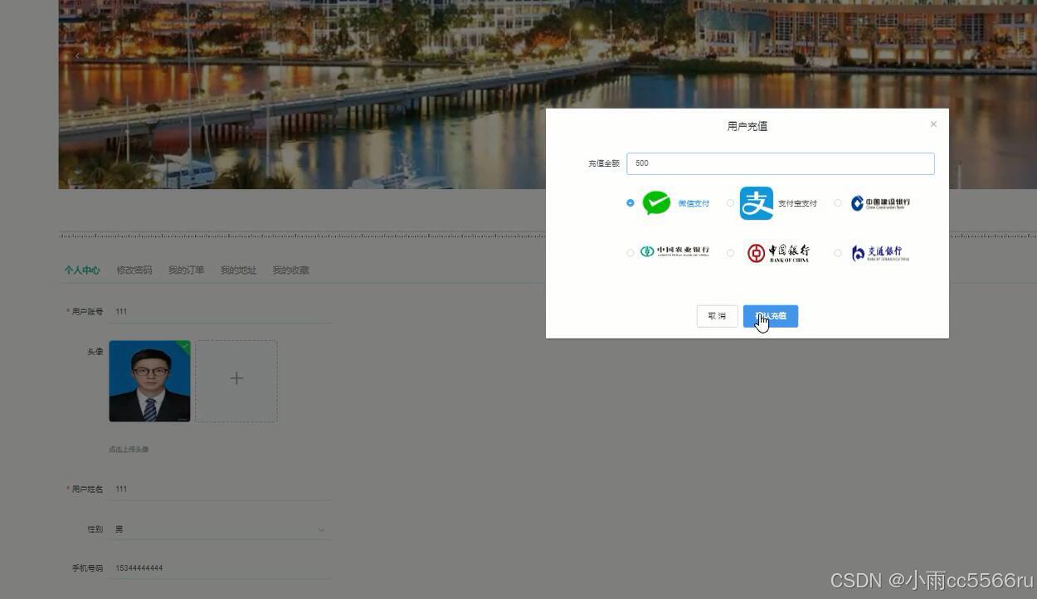Click the blue Alipay logo
The width and height of the screenshot is (1037, 599).
756,202
